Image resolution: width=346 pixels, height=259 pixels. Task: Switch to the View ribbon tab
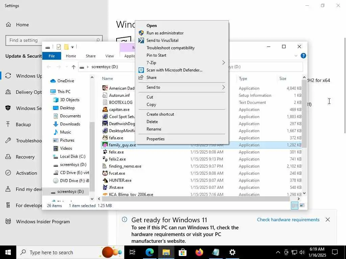pyautogui.click(x=109, y=56)
